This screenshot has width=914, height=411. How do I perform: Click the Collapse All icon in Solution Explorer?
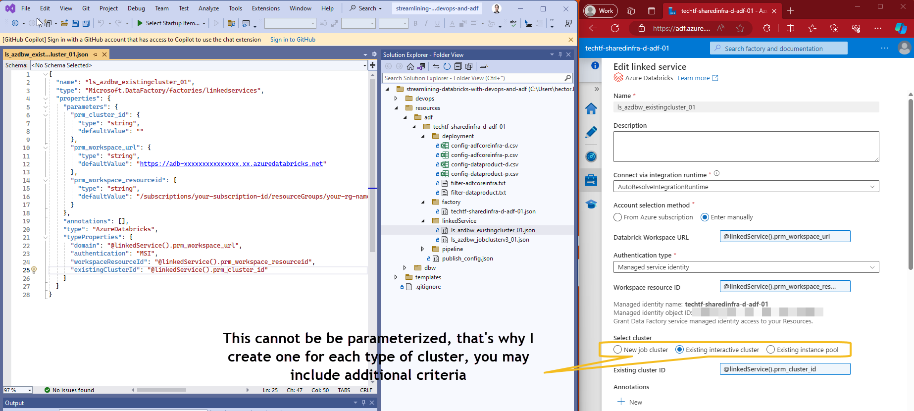[x=458, y=66]
